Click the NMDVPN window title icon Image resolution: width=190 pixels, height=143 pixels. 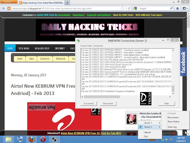pos(78,41)
